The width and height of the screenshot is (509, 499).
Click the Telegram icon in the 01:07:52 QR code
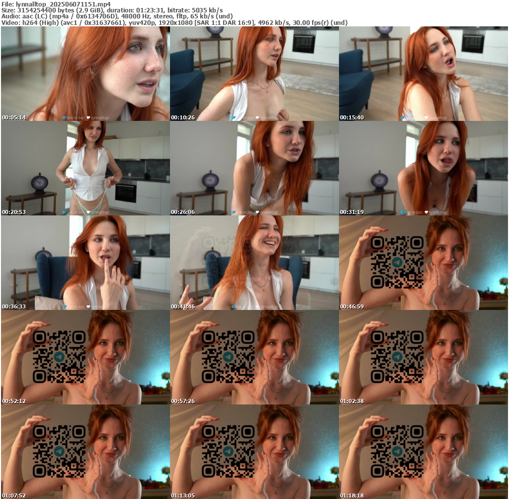(x=59, y=451)
